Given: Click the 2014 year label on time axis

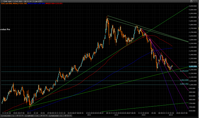Looking at the screenshot, I should pyautogui.click(x=171, y=115).
